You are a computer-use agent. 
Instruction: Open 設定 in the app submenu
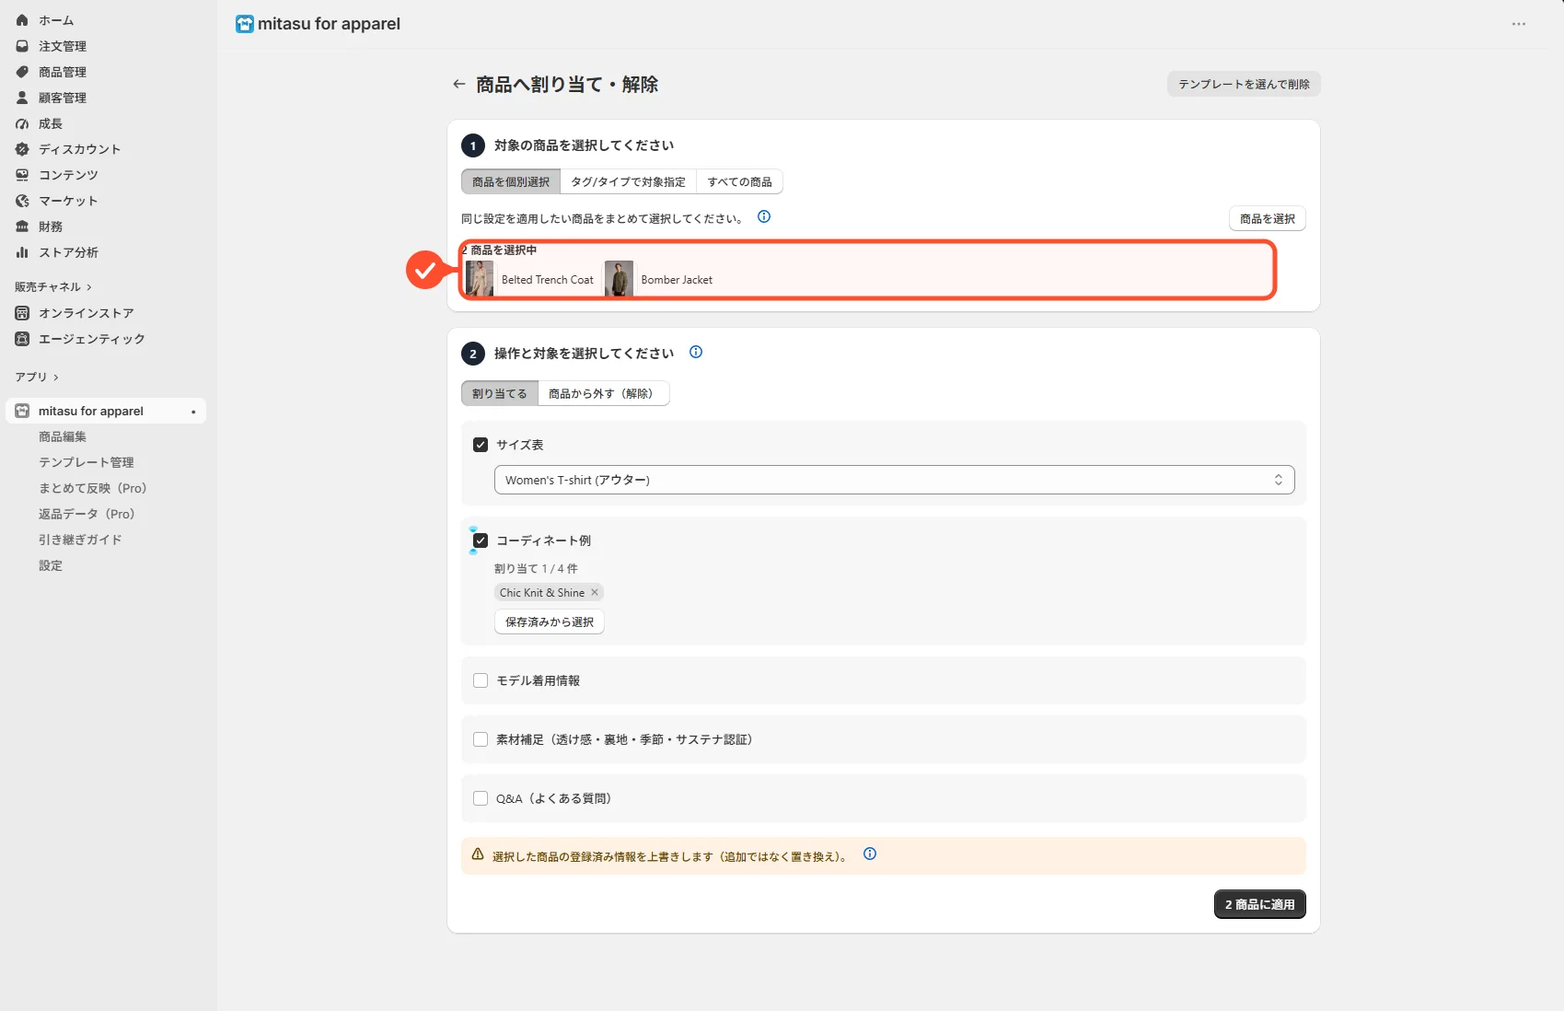51,565
